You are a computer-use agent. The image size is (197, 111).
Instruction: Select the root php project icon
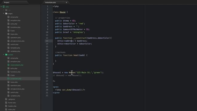click(4, 6)
